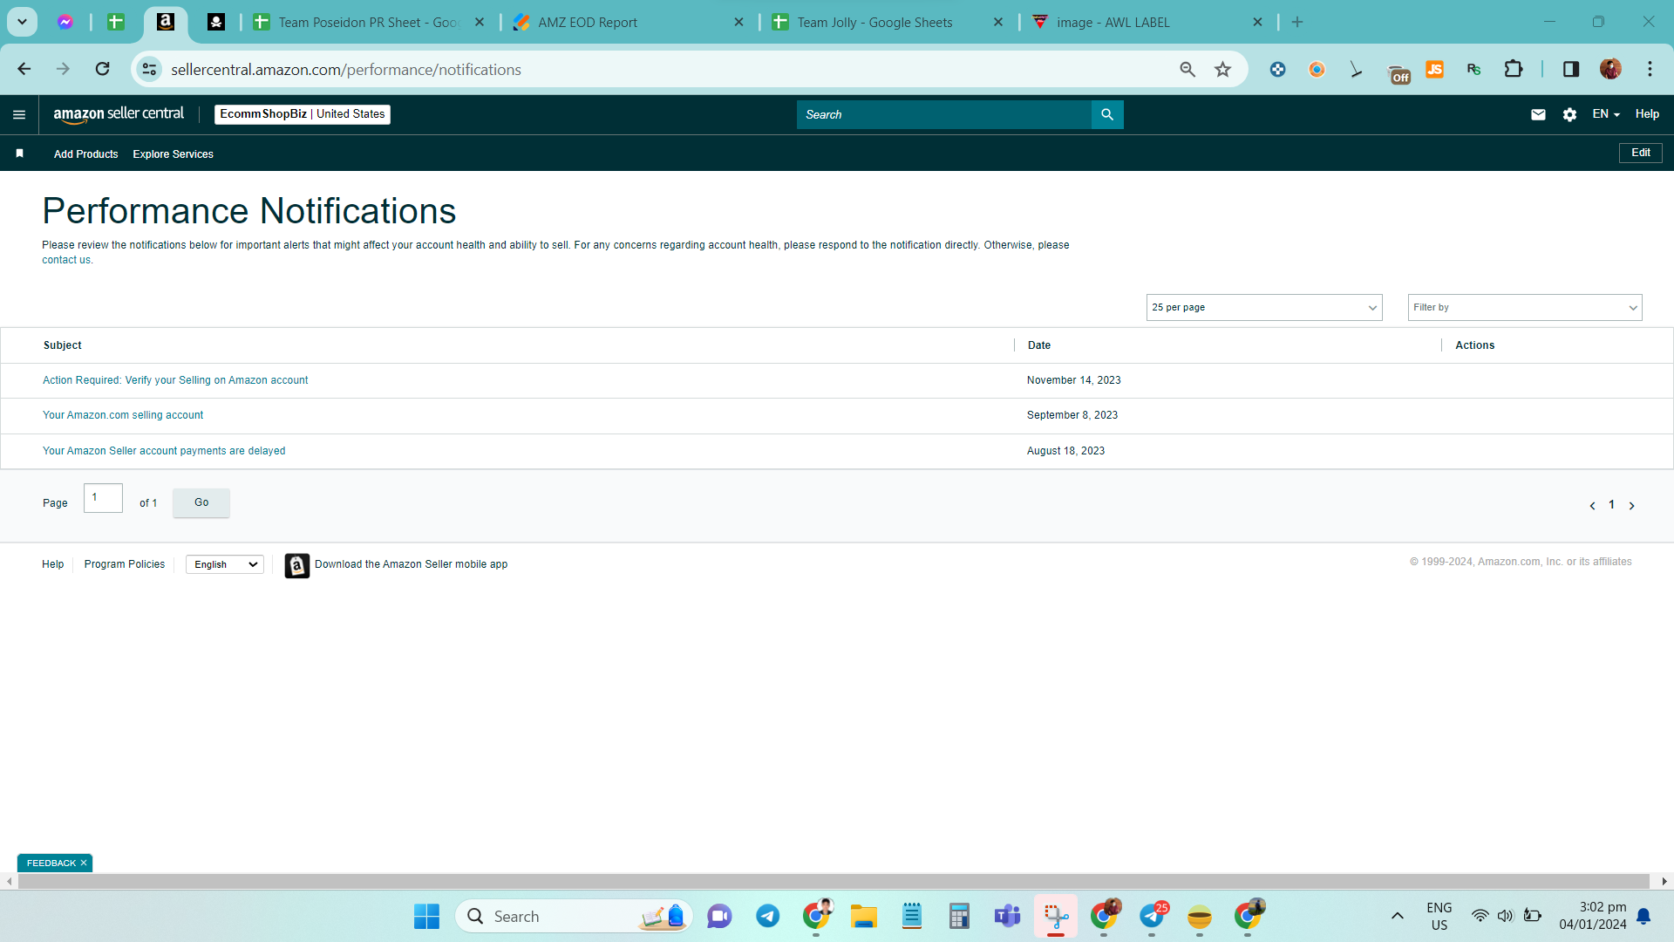The width and height of the screenshot is (1674, 942).
Task: Click the contact us link
Action: pyautogui.click(x=66, y=260)
